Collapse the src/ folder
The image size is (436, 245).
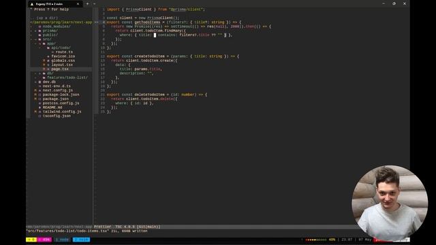(47, 39)
